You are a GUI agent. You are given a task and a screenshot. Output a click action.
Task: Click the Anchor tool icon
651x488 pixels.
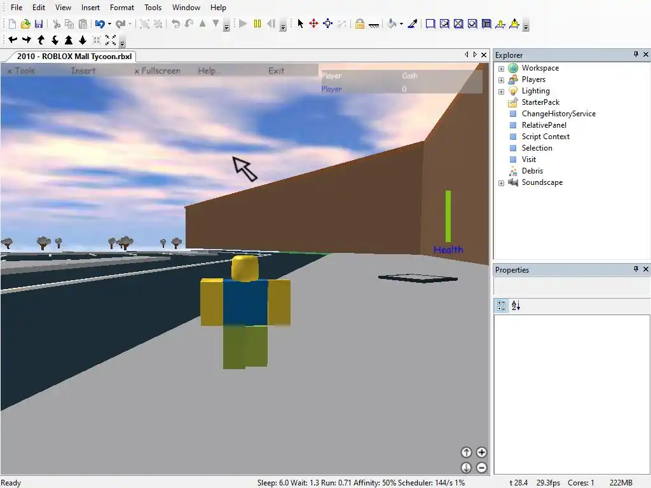click(x=374, y=25)
